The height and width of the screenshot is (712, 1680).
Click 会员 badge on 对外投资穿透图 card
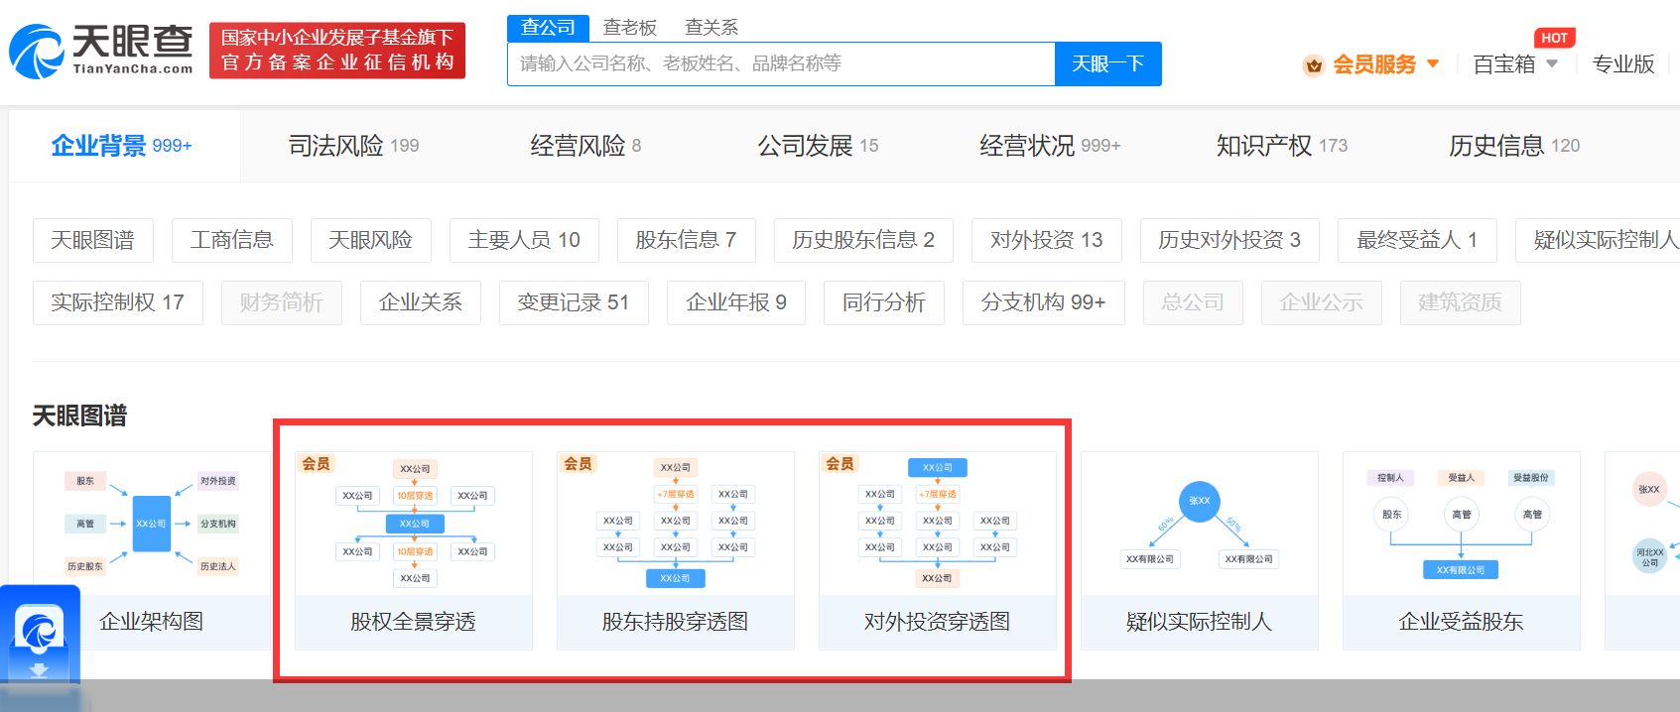(x=840, y=463)
